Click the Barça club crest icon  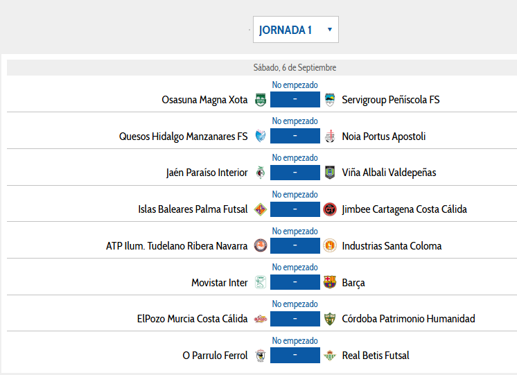[x=330, y=282]
